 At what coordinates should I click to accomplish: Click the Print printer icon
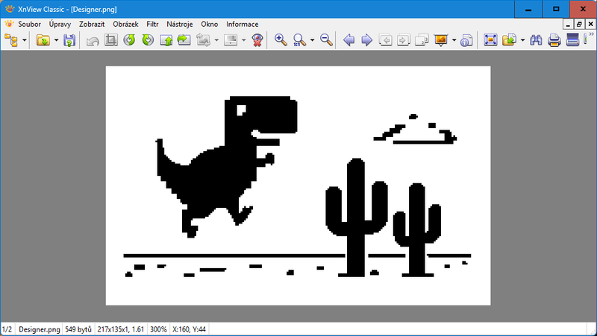coord(554,40)
